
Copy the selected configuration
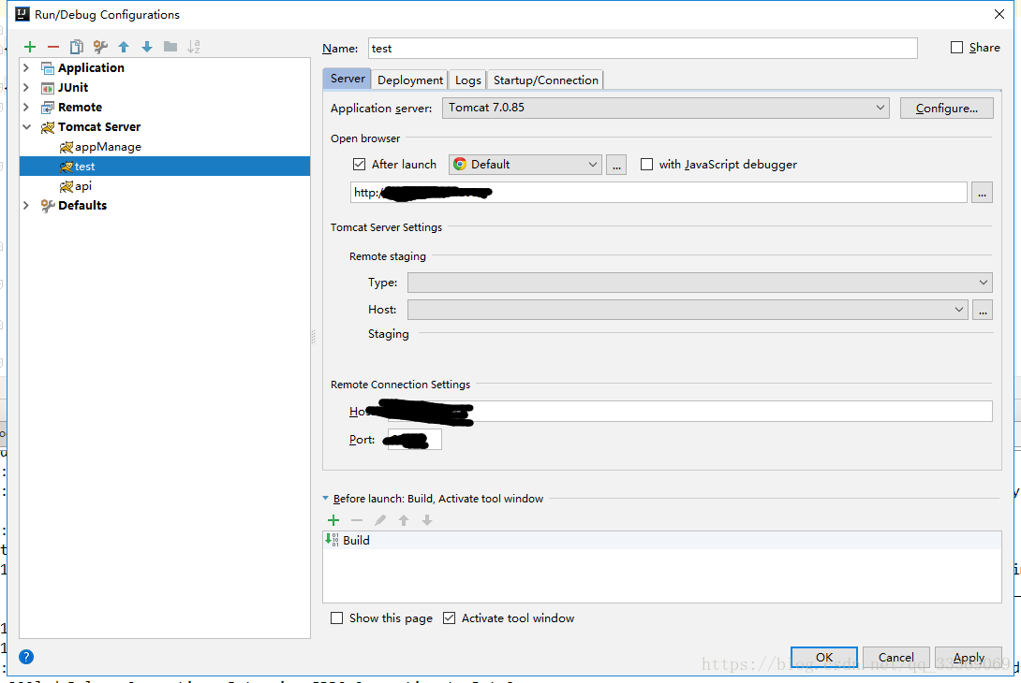click(x=76, y=47)
